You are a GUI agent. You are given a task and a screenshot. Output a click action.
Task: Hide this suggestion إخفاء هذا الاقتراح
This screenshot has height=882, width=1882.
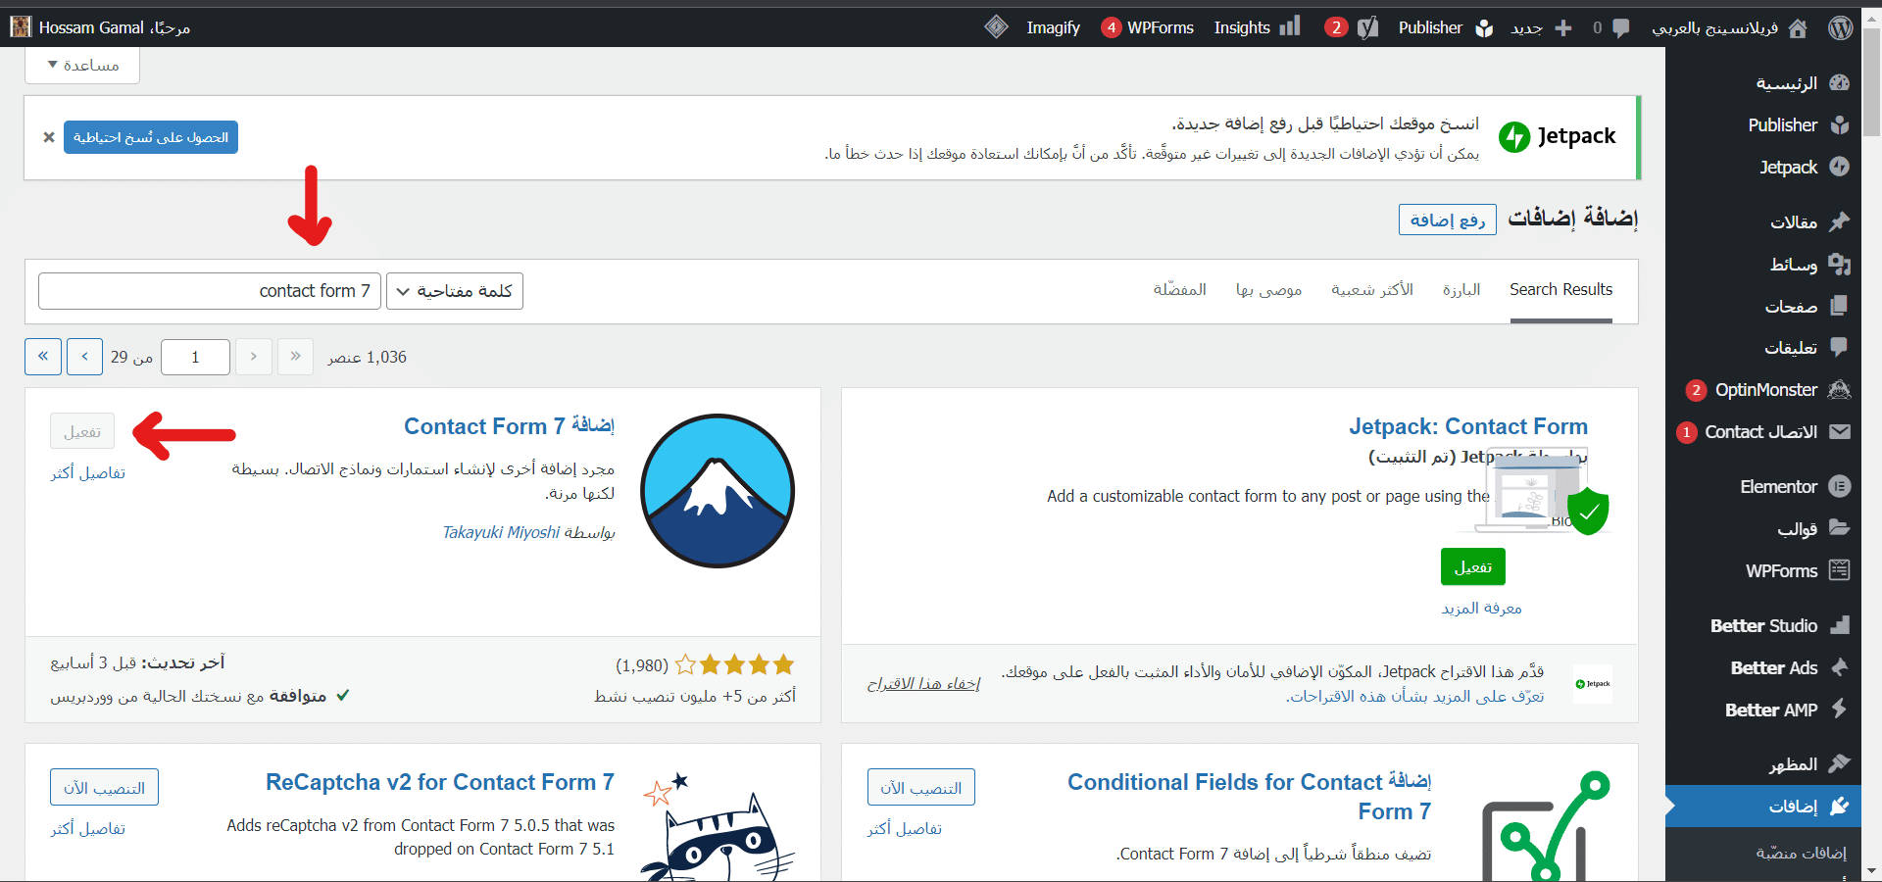click(x=923, y=683)
